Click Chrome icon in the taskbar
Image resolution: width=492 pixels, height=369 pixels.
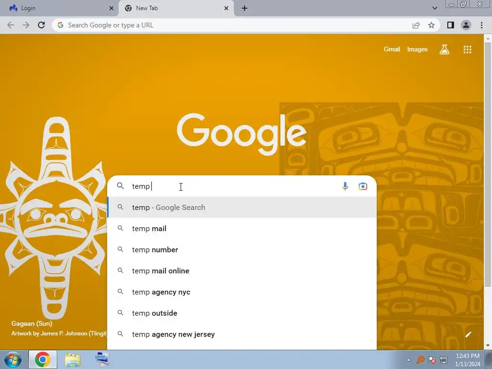43,359
